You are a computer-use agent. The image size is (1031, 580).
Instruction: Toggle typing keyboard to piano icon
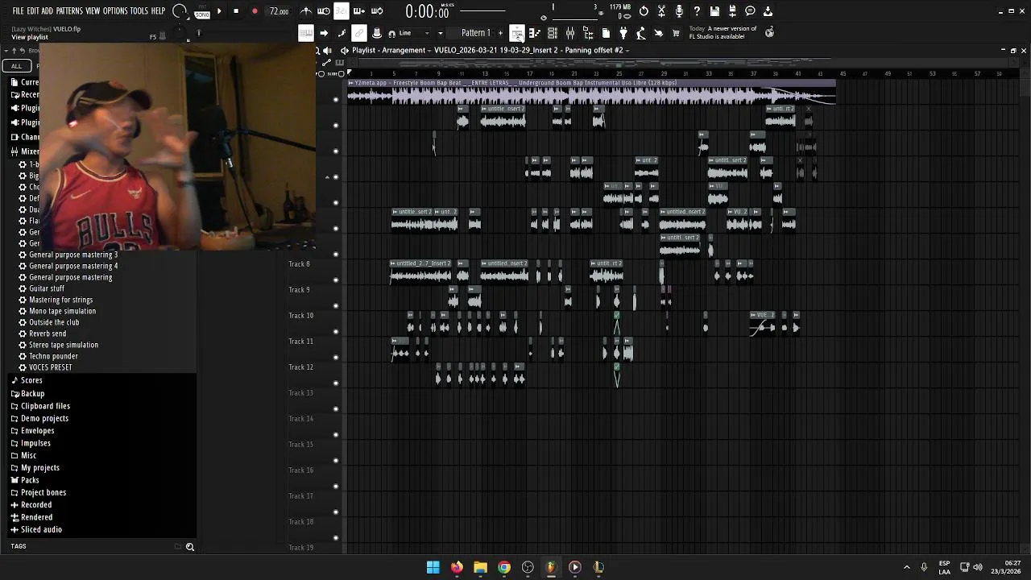[x=305, y=33]
